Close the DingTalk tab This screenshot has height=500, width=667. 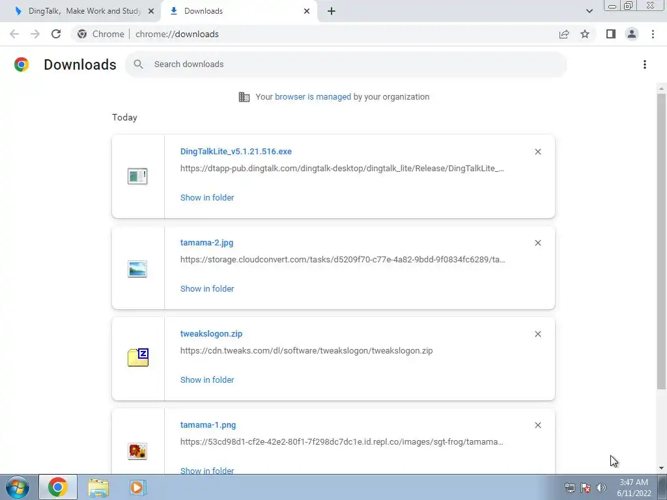coord(151,11)
